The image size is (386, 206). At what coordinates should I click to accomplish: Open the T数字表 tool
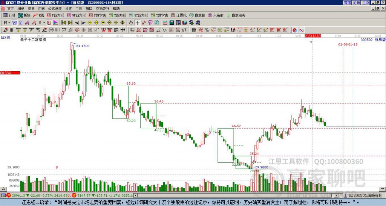159,15
